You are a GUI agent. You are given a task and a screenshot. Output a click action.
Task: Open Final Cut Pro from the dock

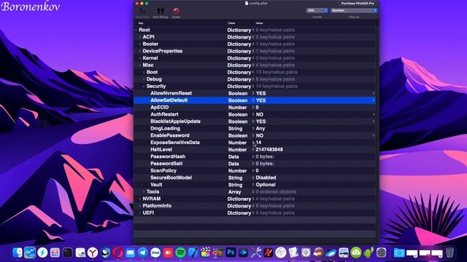[206, 253]
